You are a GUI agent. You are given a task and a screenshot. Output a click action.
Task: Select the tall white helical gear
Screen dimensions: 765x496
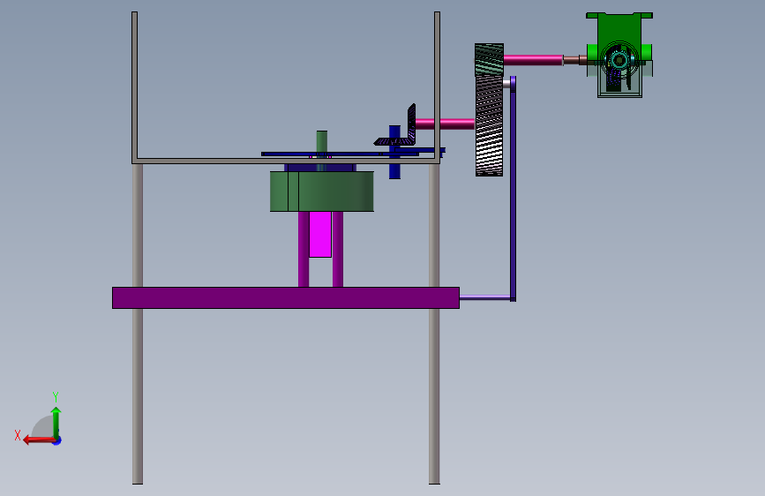point(490,126)
